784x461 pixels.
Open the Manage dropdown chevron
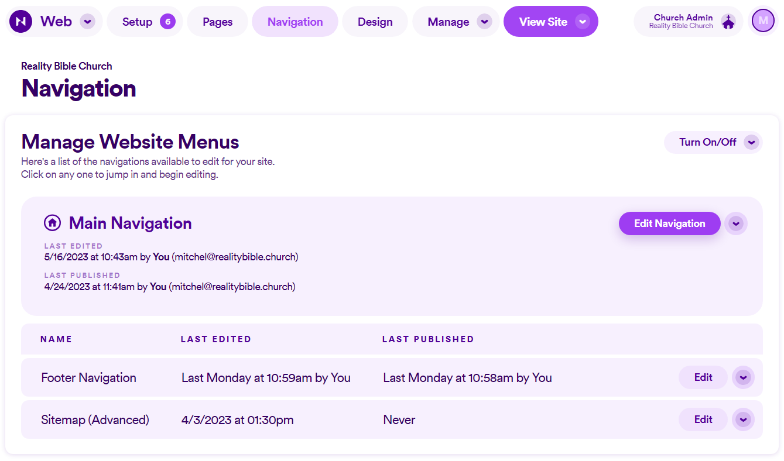pos(484,21)
